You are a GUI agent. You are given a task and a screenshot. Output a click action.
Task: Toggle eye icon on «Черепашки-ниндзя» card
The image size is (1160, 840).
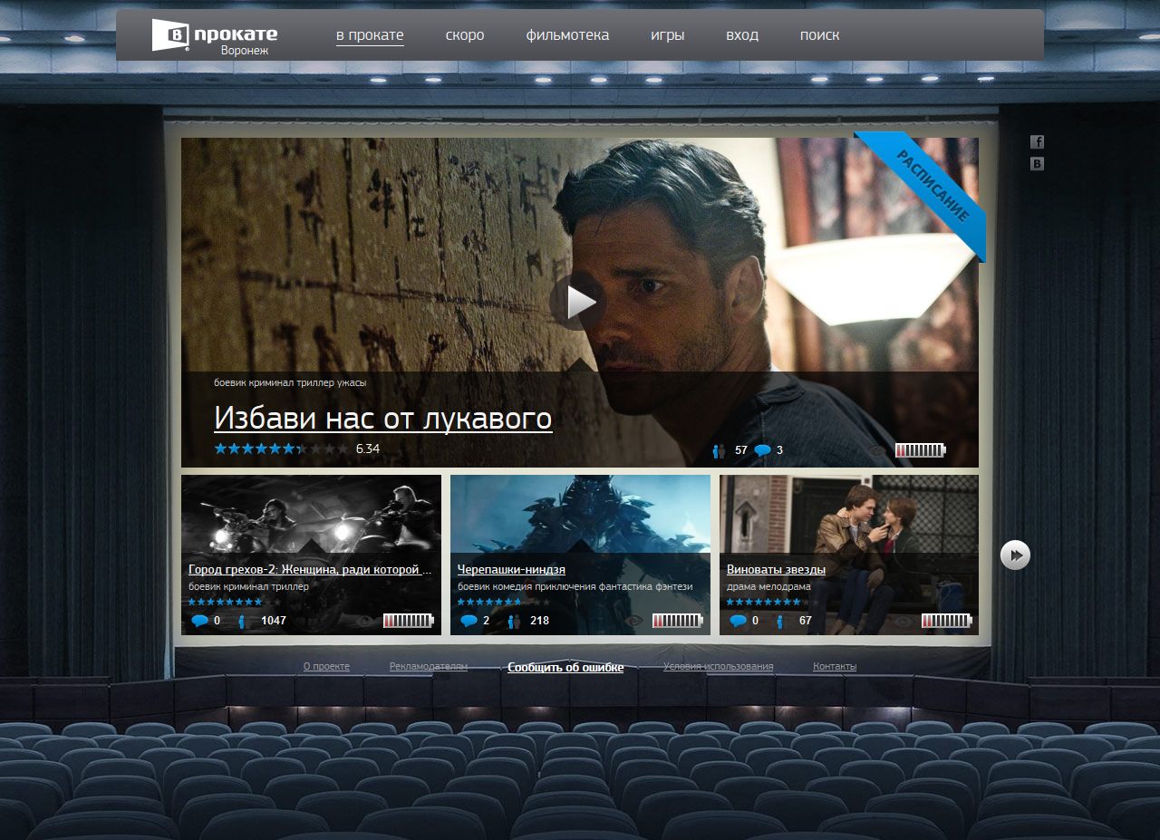click(x=634, y=621)
